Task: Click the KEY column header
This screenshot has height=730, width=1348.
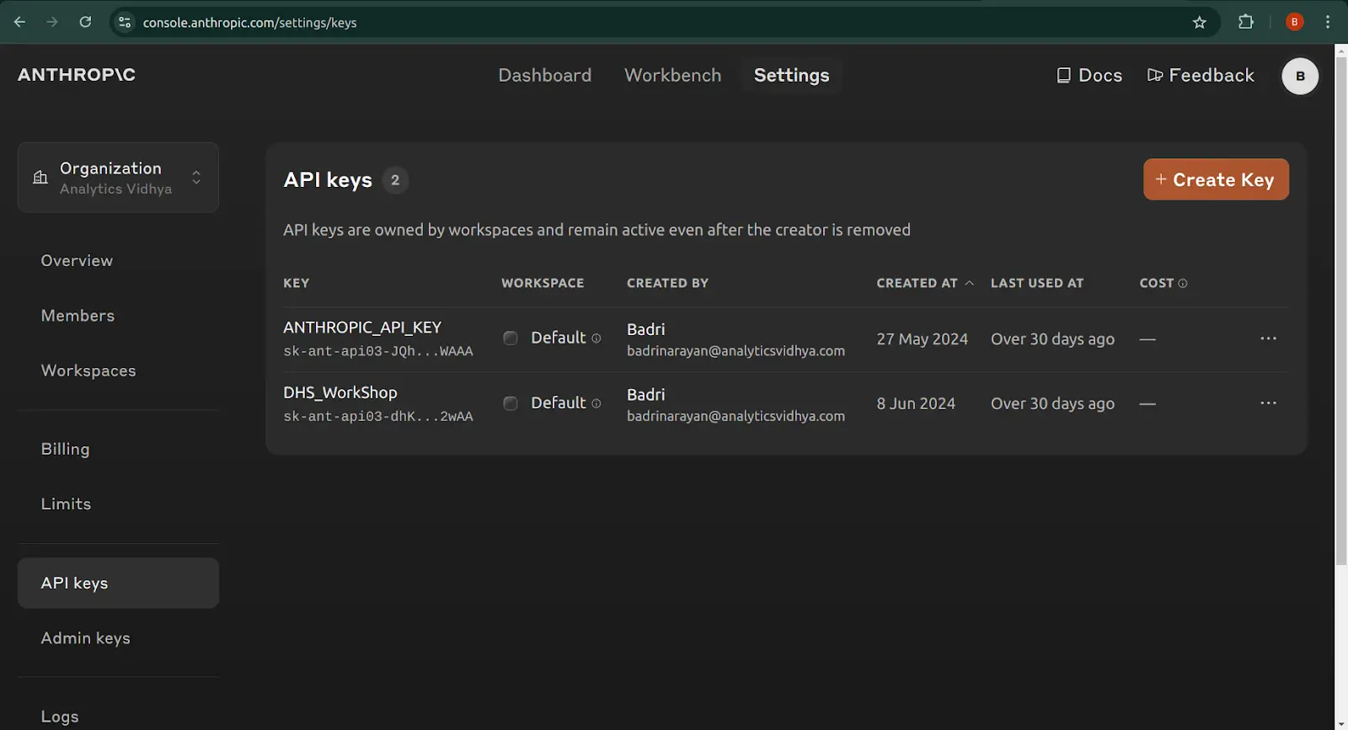Action: (296, 283)
